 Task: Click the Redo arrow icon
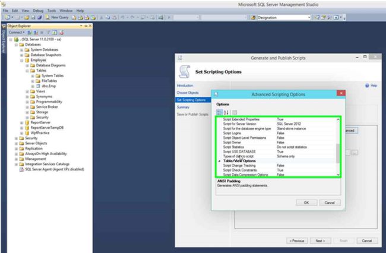click(132, 17)
